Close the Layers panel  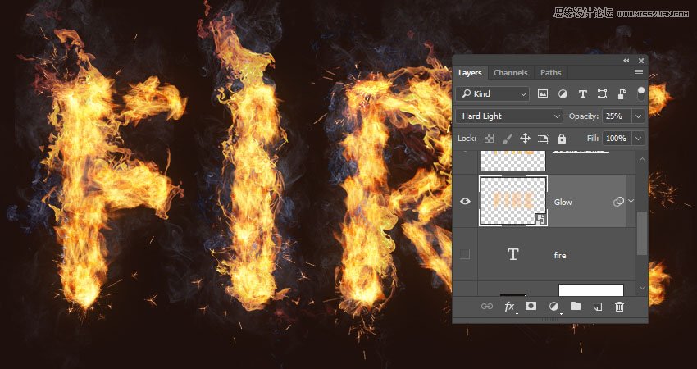coord(641,61)
